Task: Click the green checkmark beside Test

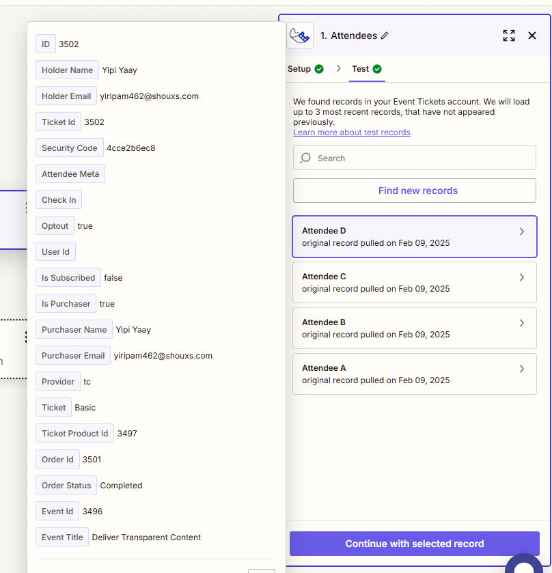Action: pyautogui.click(x=377, y=69)
